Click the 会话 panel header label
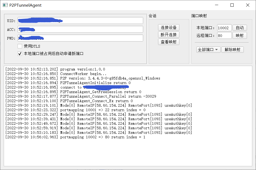 click(x=153, y=16)
